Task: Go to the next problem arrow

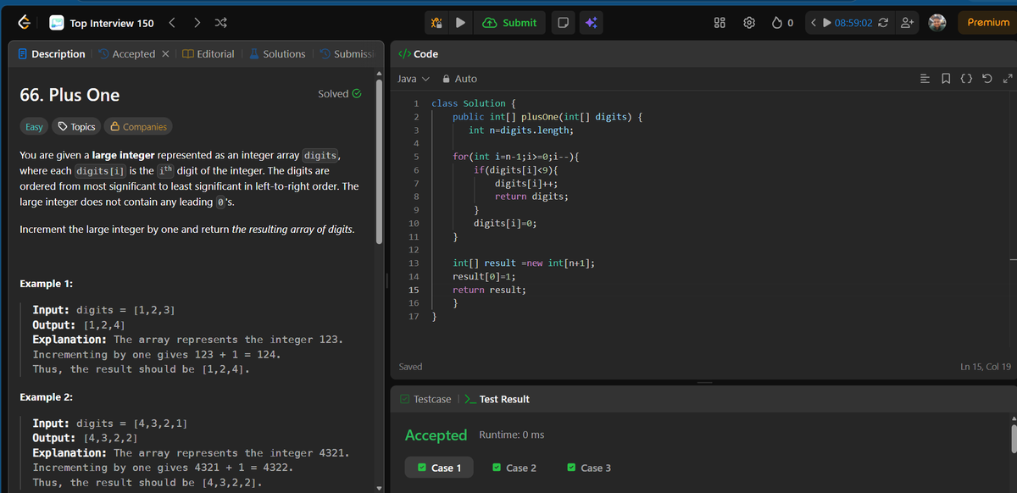Action: [197, 23]
